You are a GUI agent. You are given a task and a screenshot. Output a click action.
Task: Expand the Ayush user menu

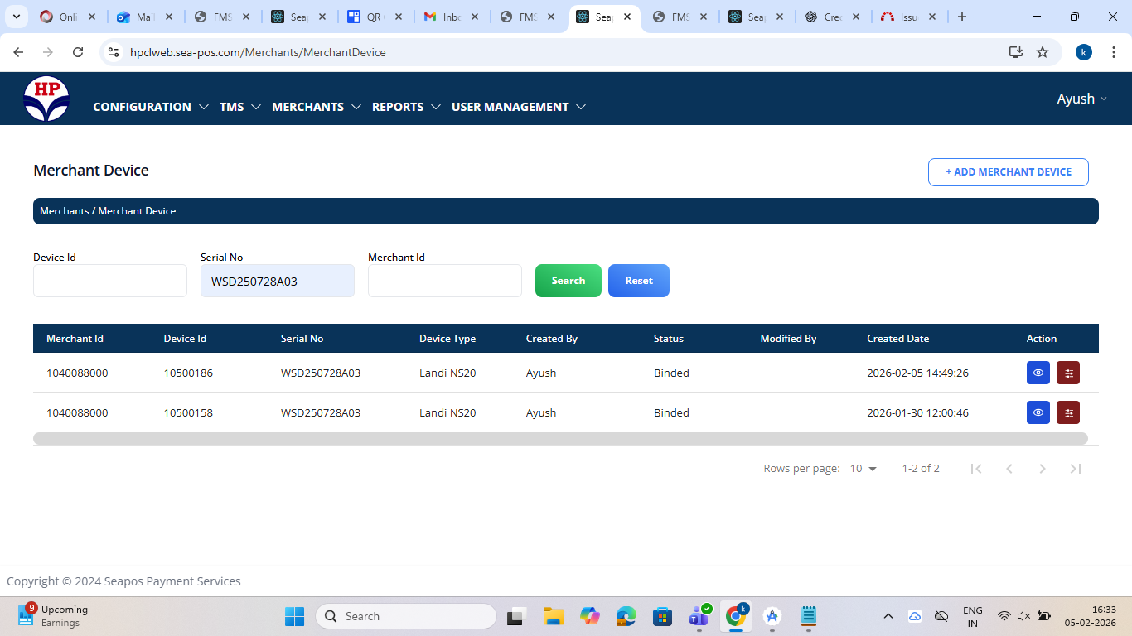1081,99
